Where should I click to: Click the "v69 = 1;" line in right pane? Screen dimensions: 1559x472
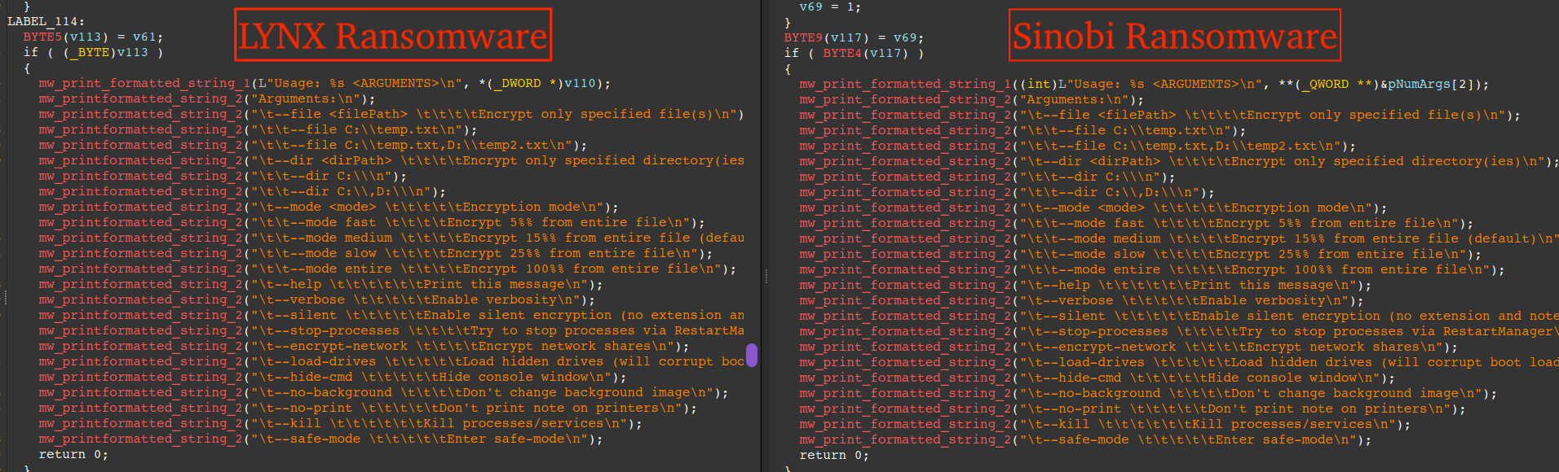pyautogui.click(x=829, y=7)
